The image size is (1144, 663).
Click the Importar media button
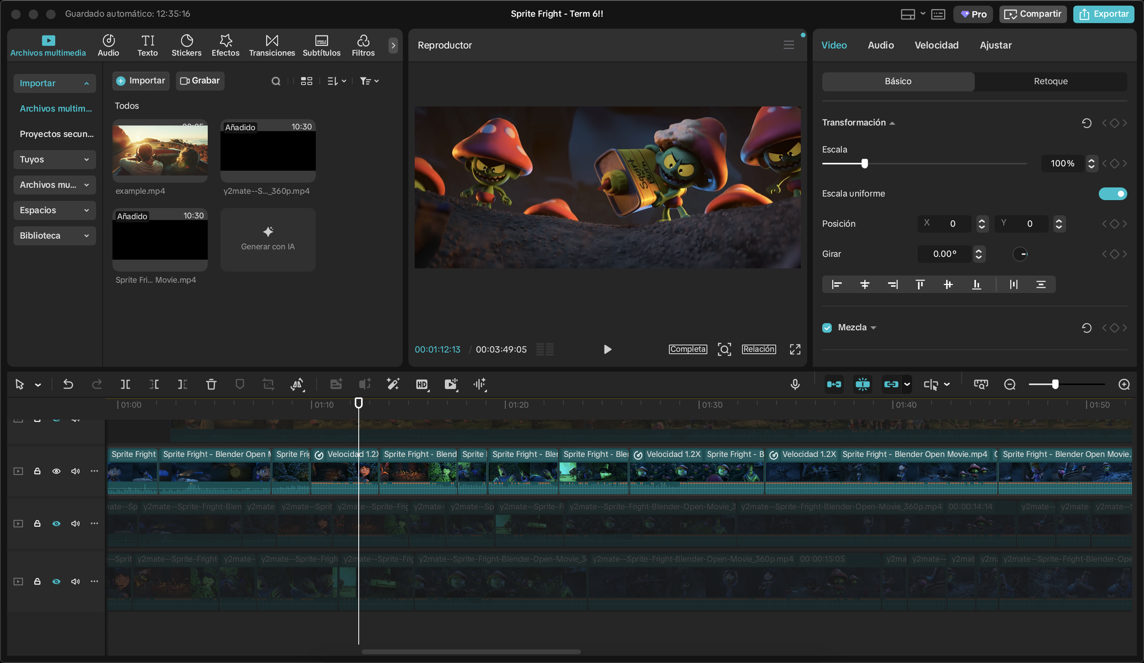[x=140, y=81]
